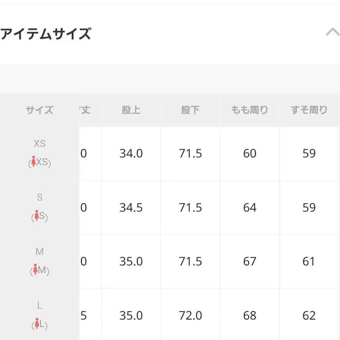The height and width of the screenshot is (340, 340).
Task: Click the red person icon beside XS
Action: pyautogui.click(x=34, y=162)
